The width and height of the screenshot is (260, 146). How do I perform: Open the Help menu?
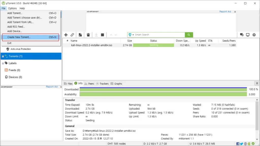(x=22, y=8)
